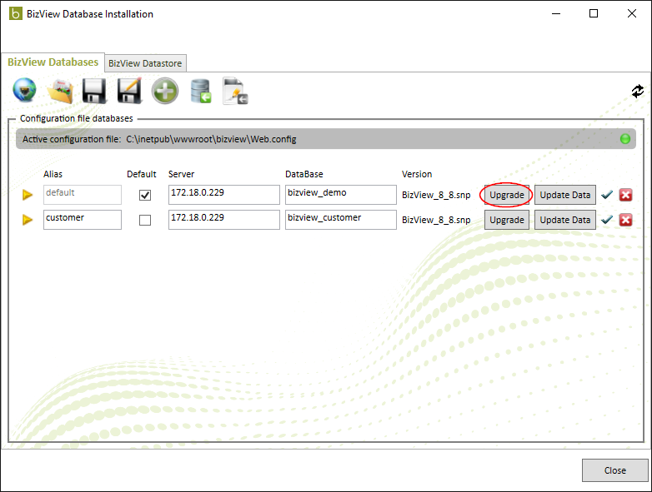
Task: Click the Alias column header
Action: pyautogui.click(x=53, y=174)
